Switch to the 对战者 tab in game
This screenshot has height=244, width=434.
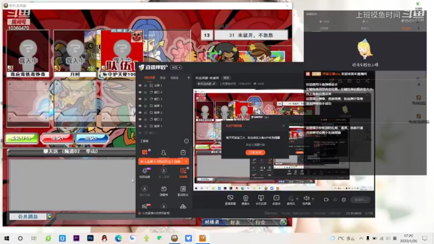tap(212, 222)
